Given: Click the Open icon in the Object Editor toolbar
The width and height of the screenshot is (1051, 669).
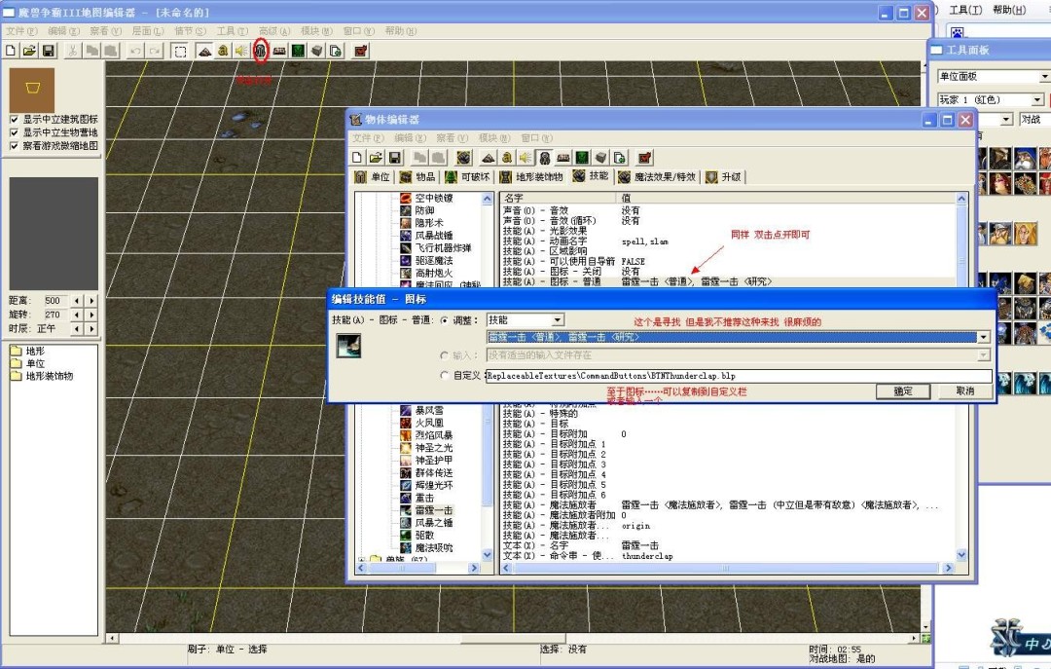Looking at the screenshot, I should coord(374,157).
